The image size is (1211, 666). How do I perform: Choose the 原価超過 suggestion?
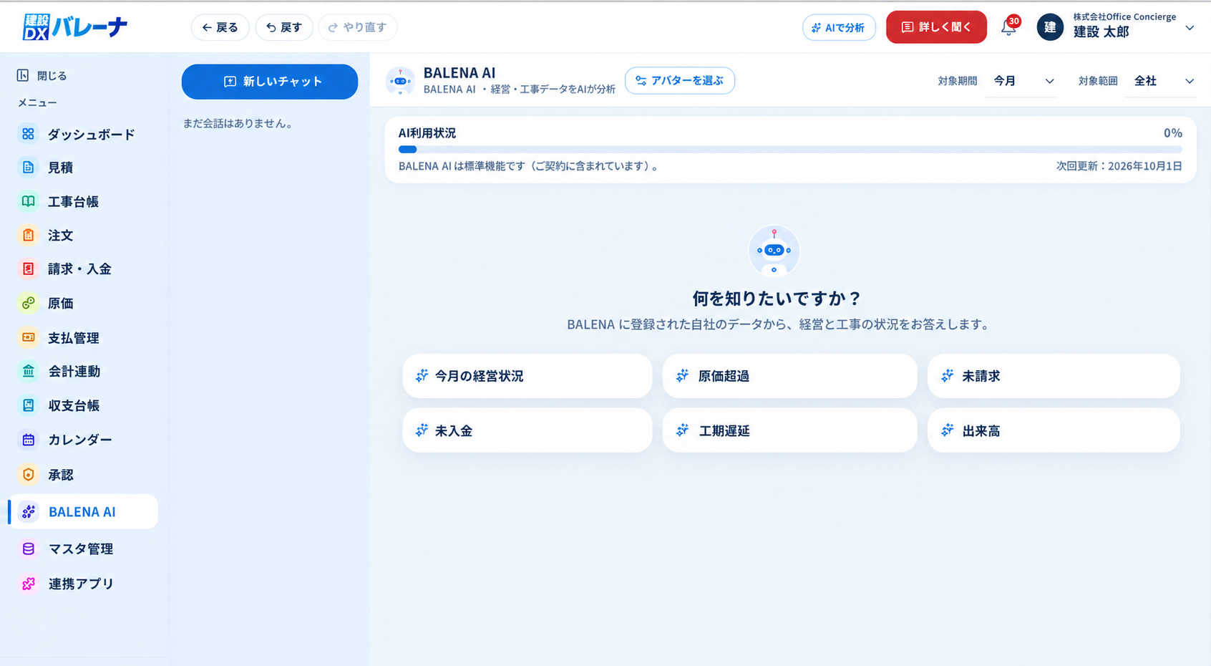[789, 376]
